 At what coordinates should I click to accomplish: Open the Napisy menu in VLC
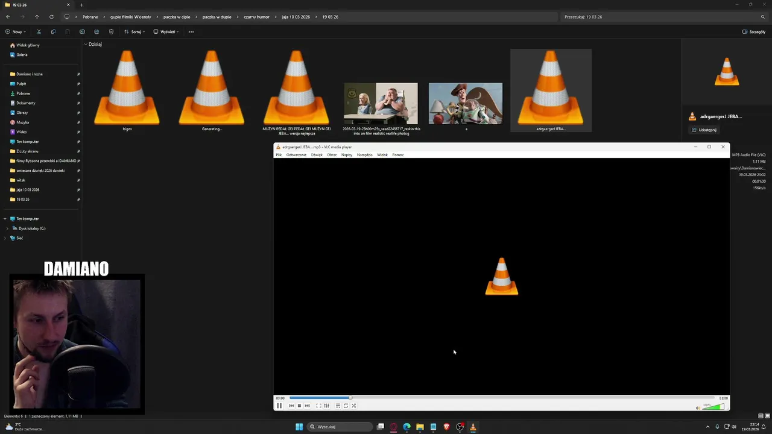click(x=347, y=155)
